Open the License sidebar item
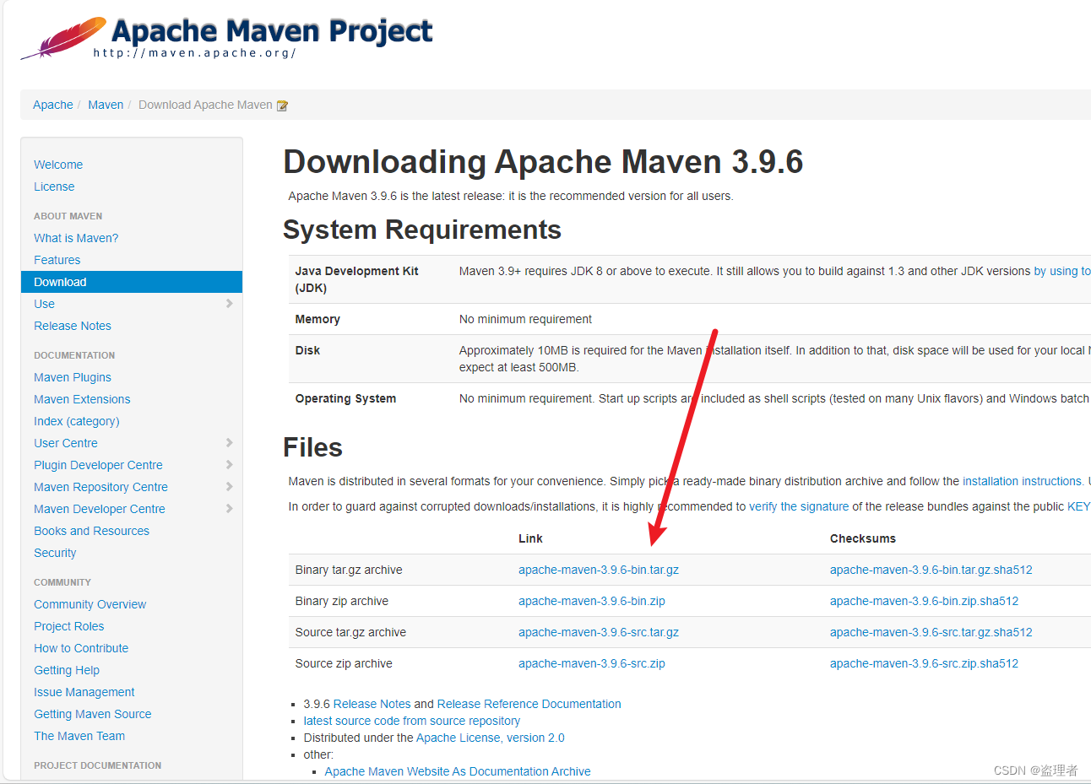 coord(54,187)
